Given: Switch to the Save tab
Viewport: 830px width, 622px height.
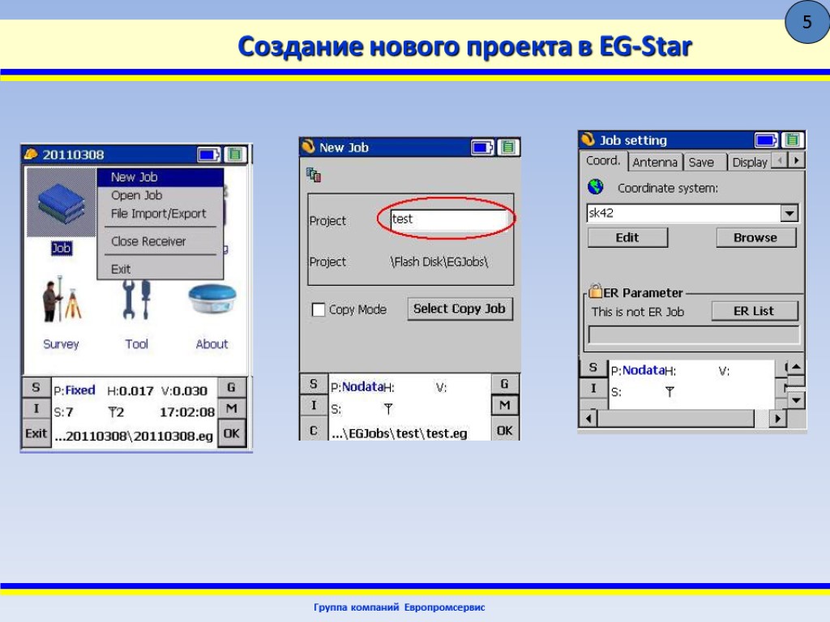Looking at the screenshot, I should click(704, 162).
